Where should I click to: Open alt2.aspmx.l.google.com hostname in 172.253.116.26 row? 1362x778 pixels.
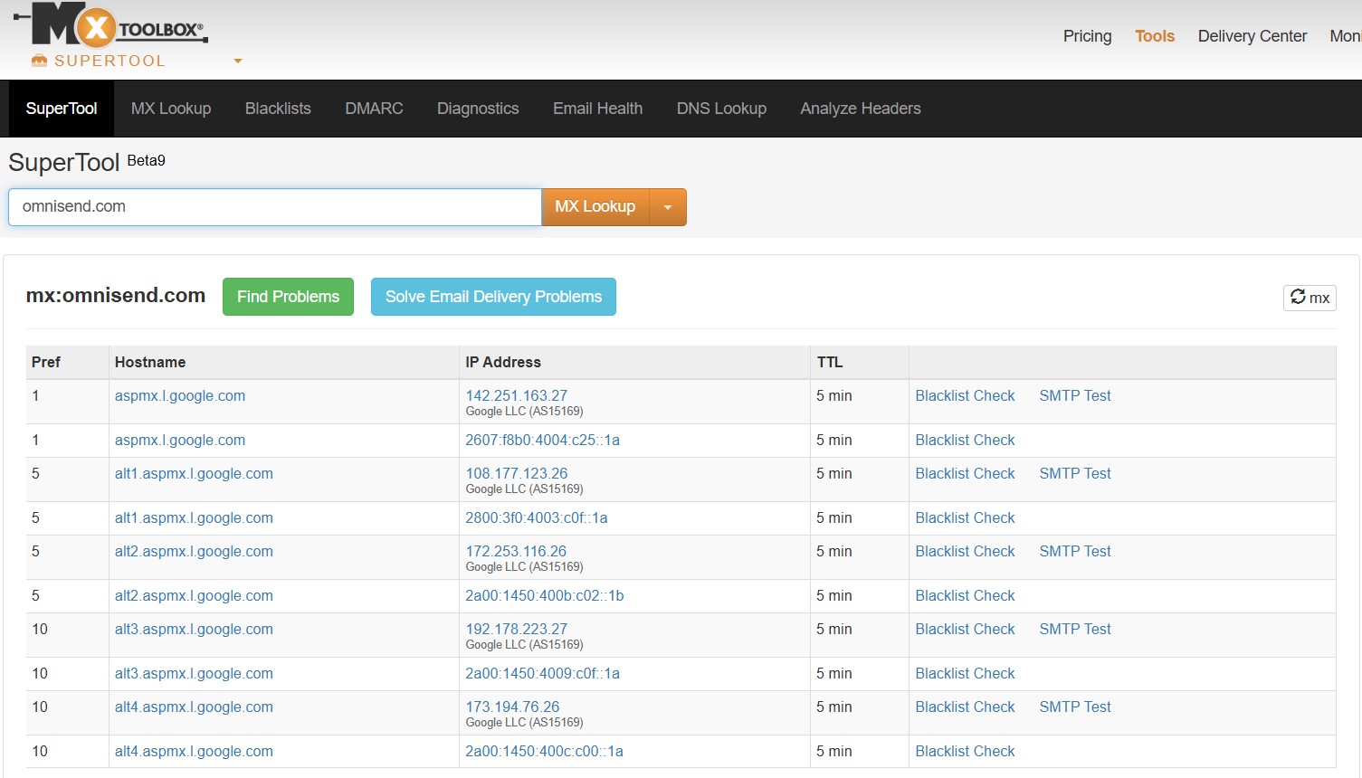click(x=194, y=551)
